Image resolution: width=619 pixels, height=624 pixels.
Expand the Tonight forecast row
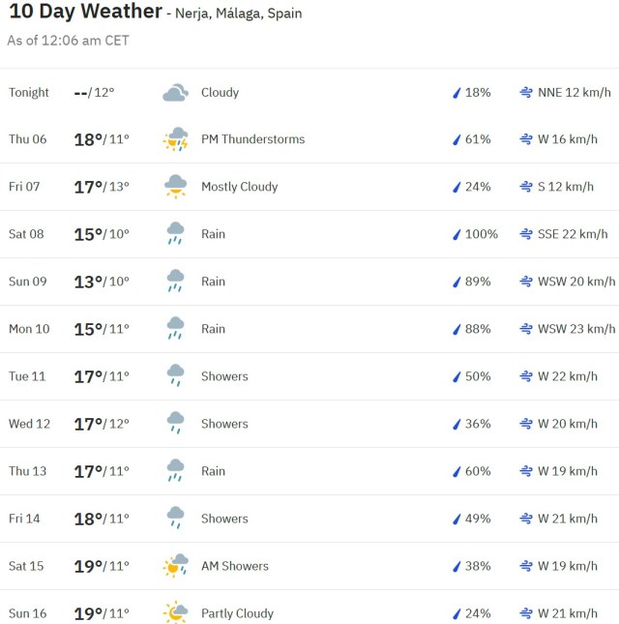pos(309,93)
